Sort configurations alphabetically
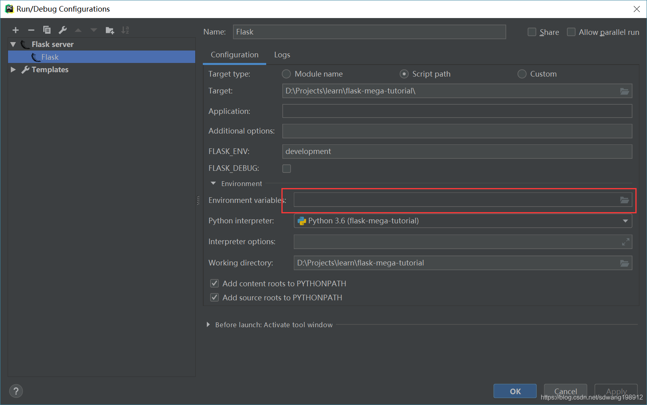The width and height of the screenshot is (647, 405). [x=125, y=30]
